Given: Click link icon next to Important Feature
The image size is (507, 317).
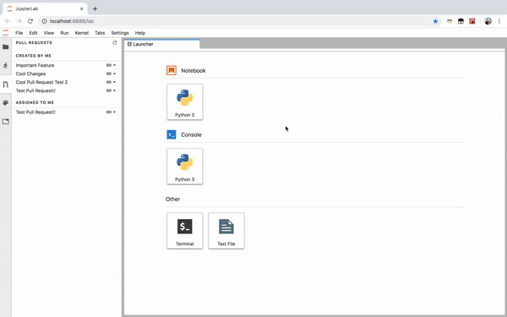Looking at the screenshot, I should click(x=109, y=65).
